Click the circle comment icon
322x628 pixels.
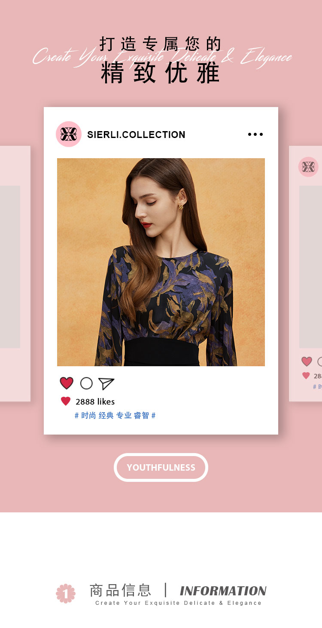[86, 383]
